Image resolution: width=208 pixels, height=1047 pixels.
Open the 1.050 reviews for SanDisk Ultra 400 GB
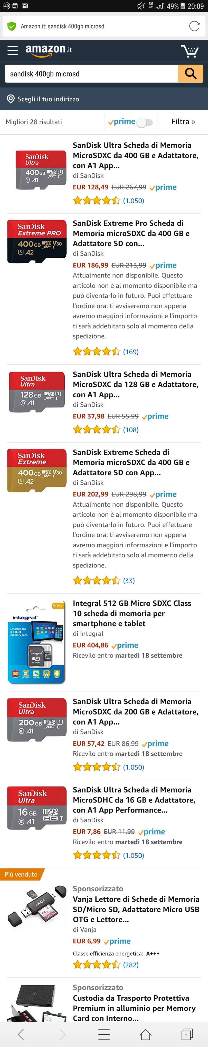tap(133, 201)
